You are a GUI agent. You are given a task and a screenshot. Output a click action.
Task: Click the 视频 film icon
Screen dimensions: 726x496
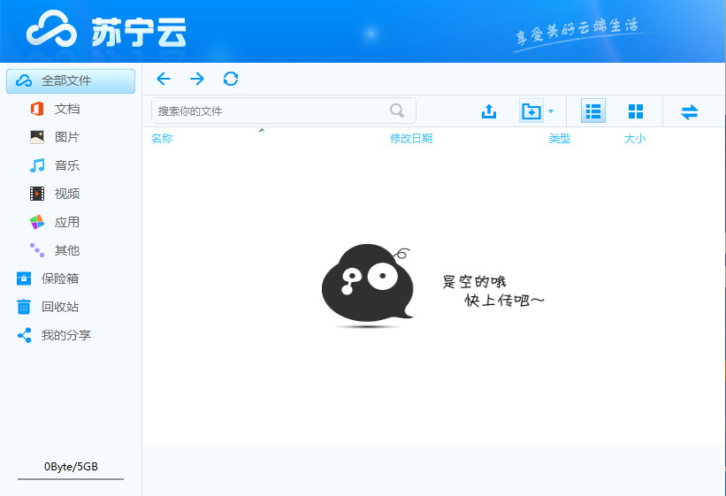pyautogui.click(x=37, y=194)
